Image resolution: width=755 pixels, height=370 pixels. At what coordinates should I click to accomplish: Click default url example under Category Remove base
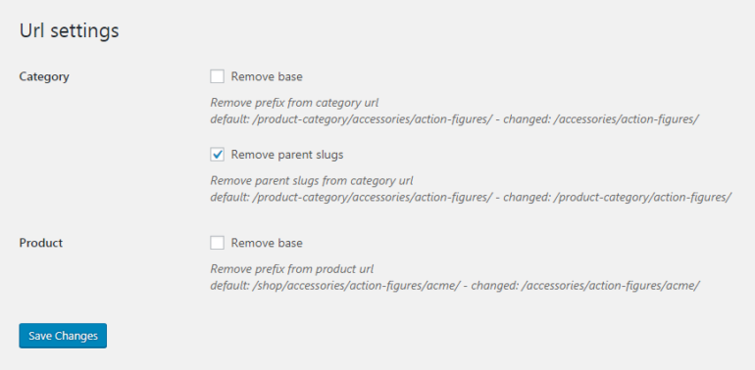(x=351, y=119)
